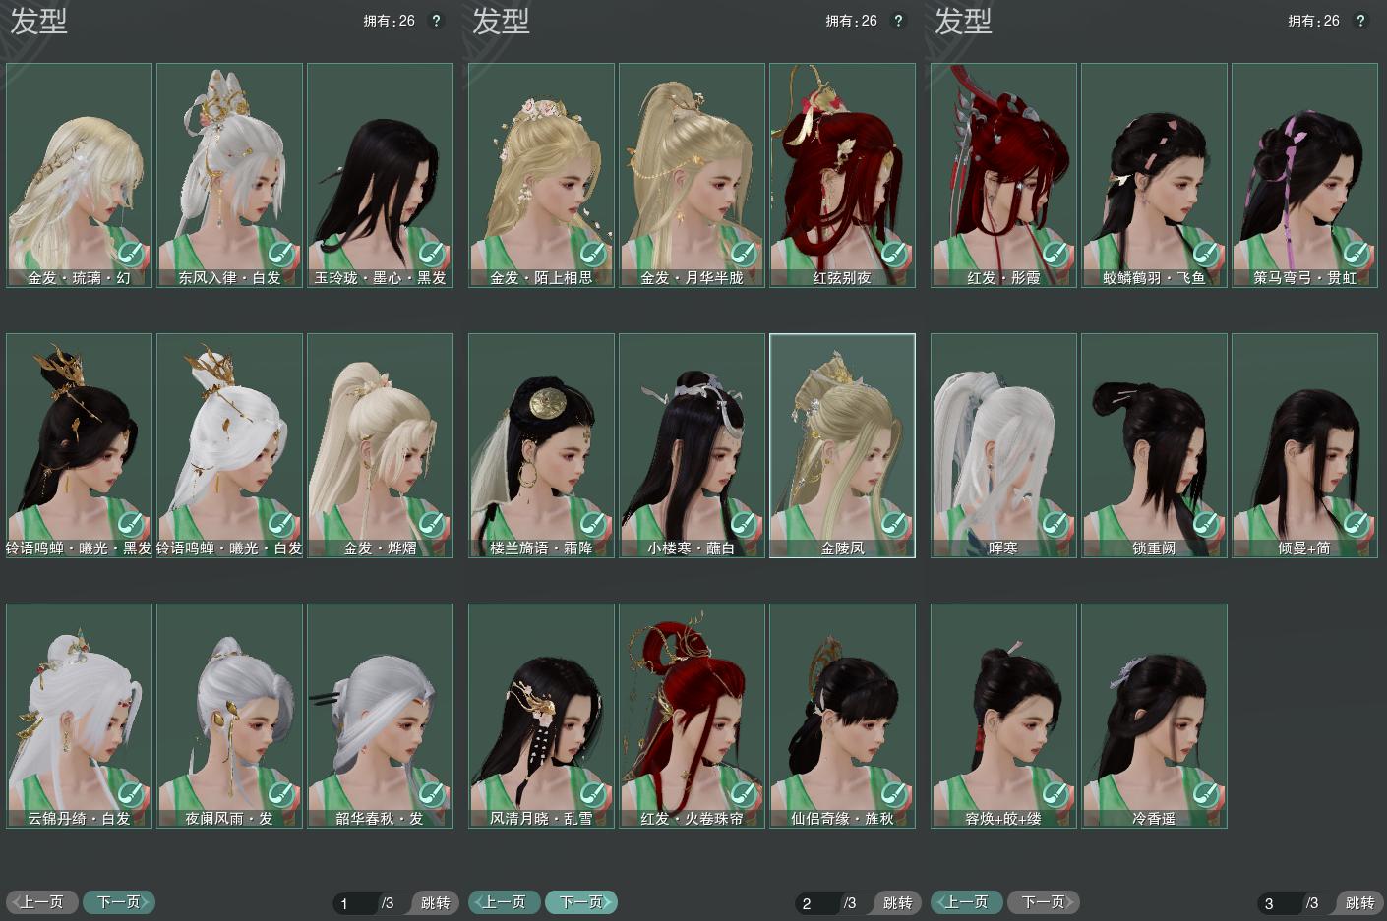Click the brush icon on 东风入律·白发
Screen dimensions: 1387x921
[x=281, y=254]
